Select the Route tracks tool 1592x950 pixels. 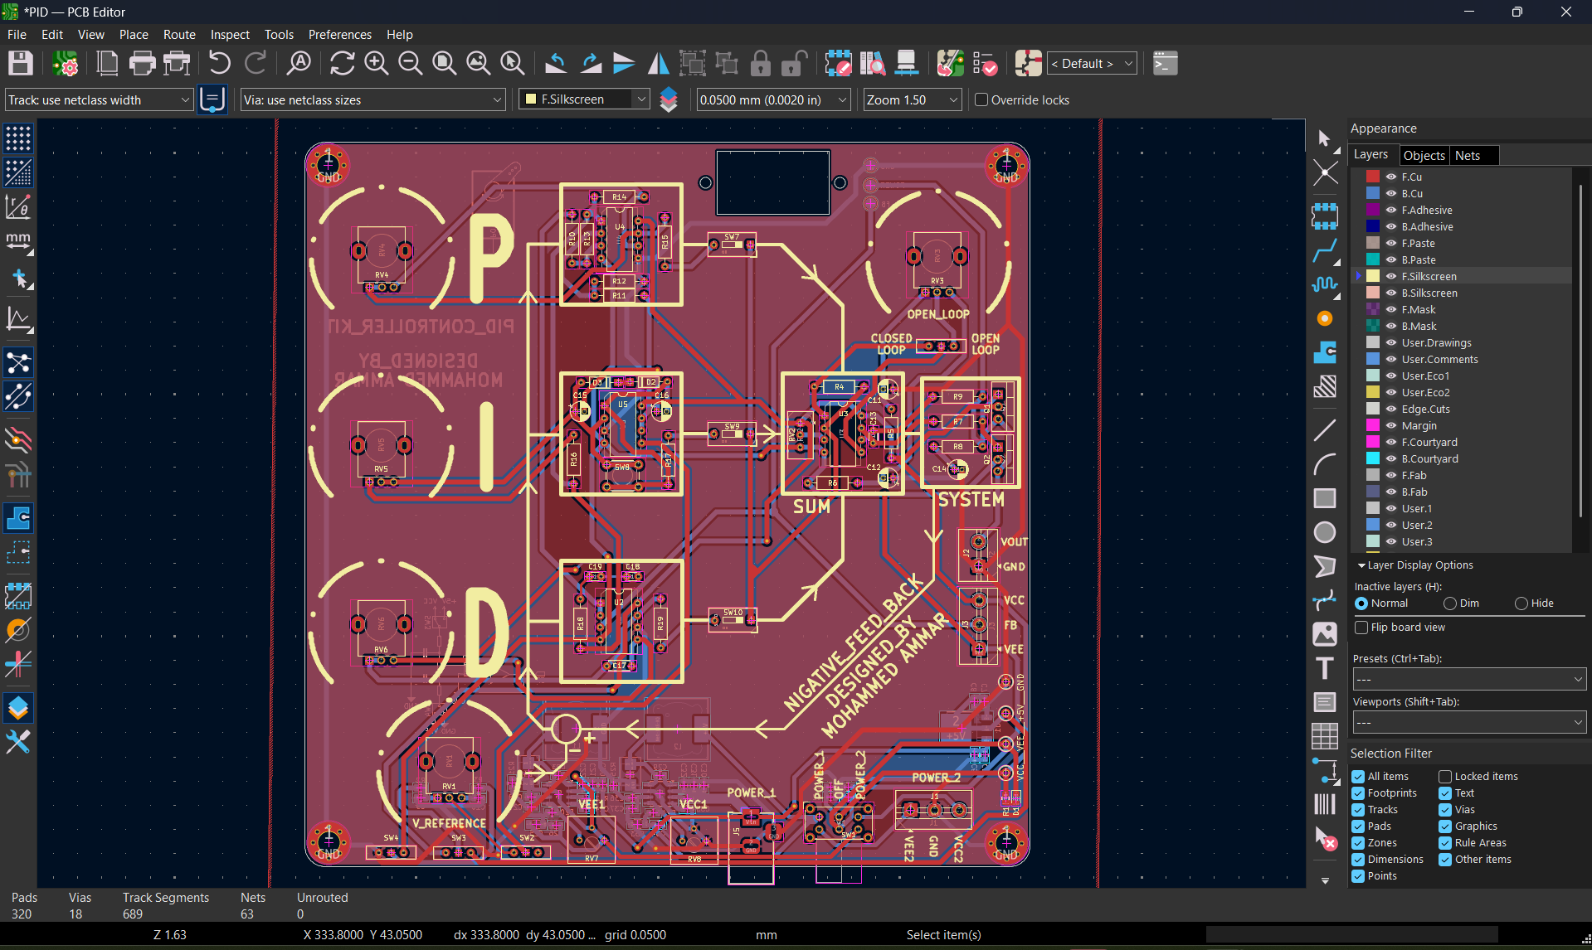click(1325, 250)
